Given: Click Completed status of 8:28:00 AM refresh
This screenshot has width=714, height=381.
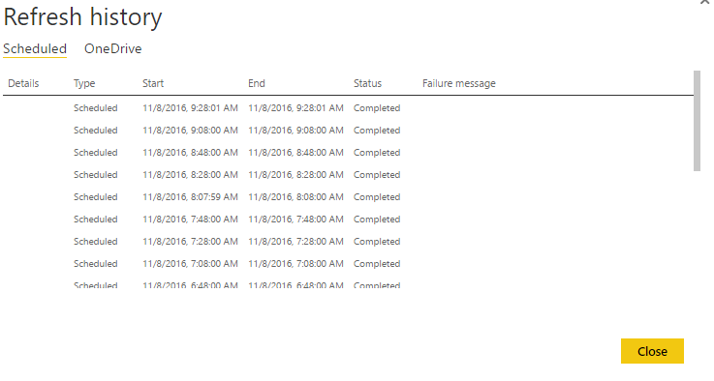Looking at the screenshot, I should point(377,175).
